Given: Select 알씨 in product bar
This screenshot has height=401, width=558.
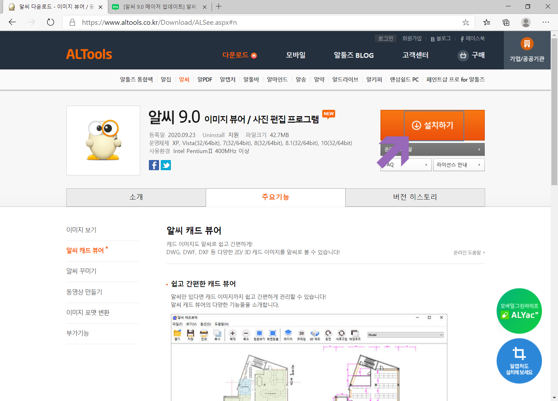Looking at the screenshot, I should [x=184, y=80].
